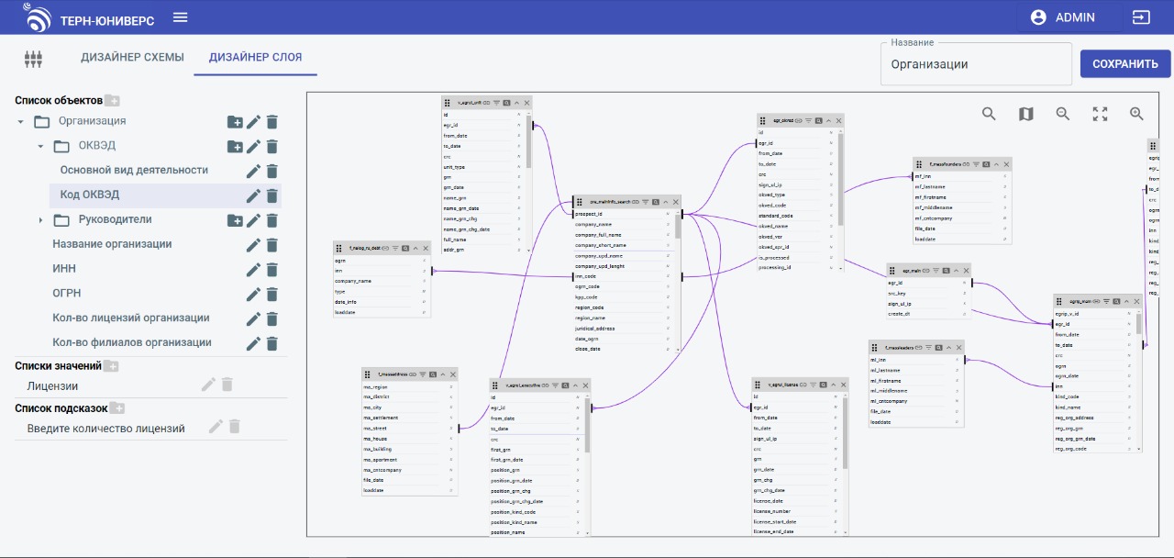
Task: Edit the ОКВЭД folder
Action: tap(253, 146)
